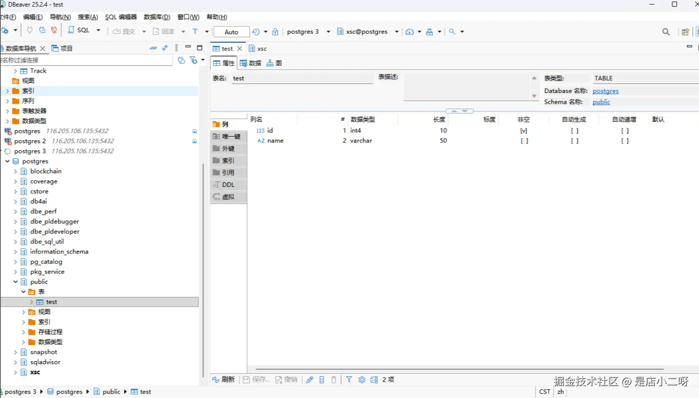The height and width of the screenshot is (398, 699).
Task: Open the 编辑(E) menu
Action: coord(33,17)
